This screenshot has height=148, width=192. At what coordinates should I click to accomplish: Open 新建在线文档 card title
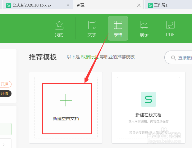(x=149, y=115)
